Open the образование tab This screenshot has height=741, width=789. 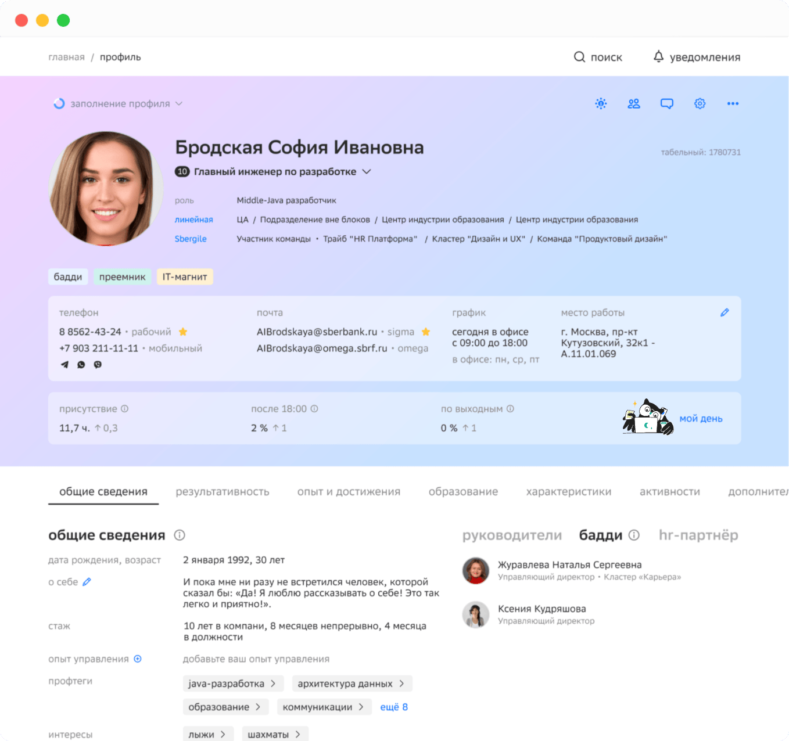coord(463,491)
